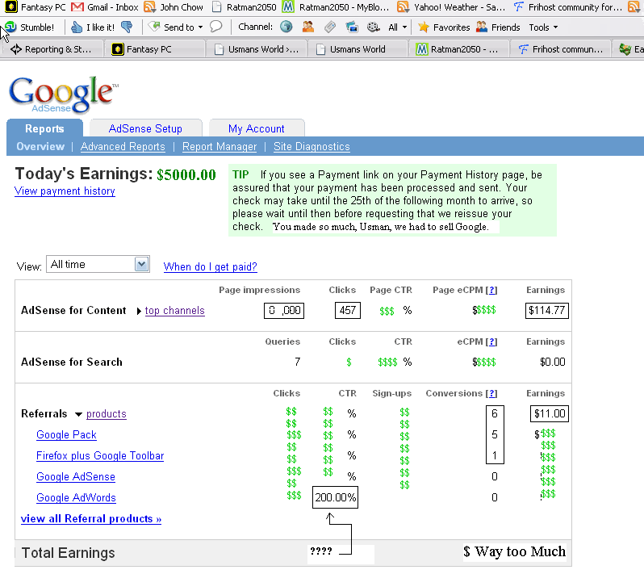Open the Google Pack referral link
This screenshot has height=574, width=644.
tap(66, 434)
